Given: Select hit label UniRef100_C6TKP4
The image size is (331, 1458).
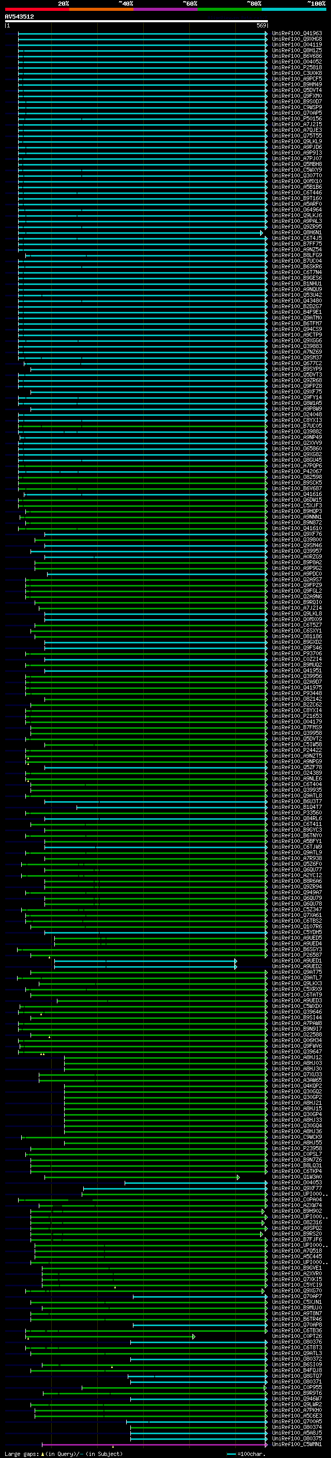Looking at the screenshot, I should [296, 1171].
